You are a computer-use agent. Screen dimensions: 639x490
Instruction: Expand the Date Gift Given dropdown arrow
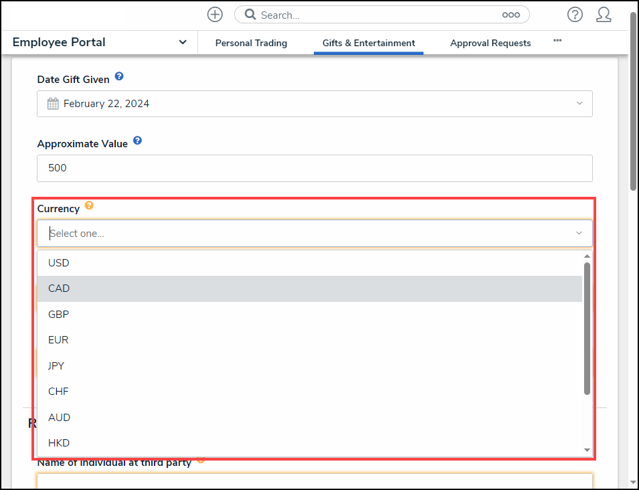coord(579,104)
